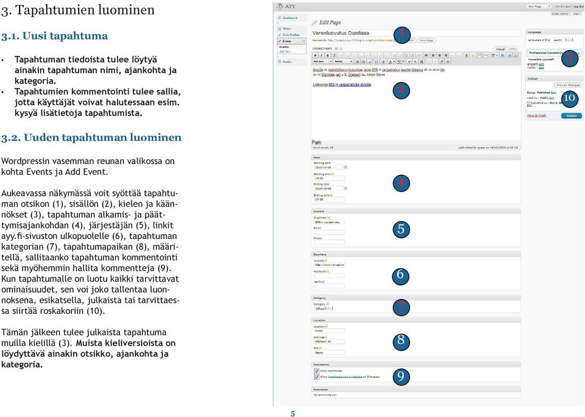Collapse the Events sidebar menu arrow
The height and width of the screenshot is (417, 585).
click(x=304, y=41)
